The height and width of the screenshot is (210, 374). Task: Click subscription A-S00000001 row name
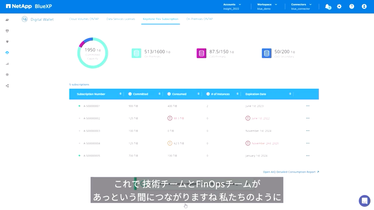pyautogui.click(x=92, y=106)
